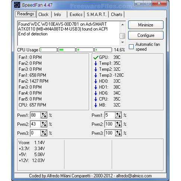Click the second CPU usage bar
This screenshot has height=181, width=181.
[67, 50]
